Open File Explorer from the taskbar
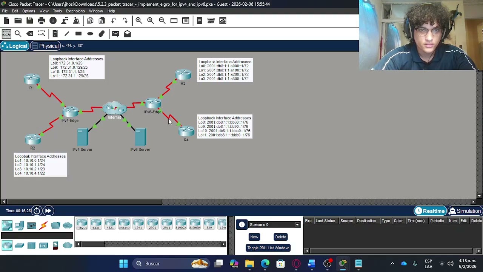This screenshot has height=272, width=483. click(249, 263)
